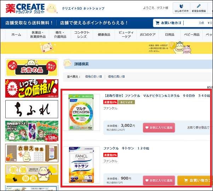This screenshot has width=213, height=191.
Task: Open the マルチビタミン&ミネラル 90日分 product title
Action: click(157, 96)
